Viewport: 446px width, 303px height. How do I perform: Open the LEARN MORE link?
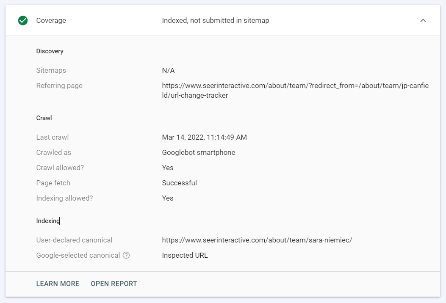(x=58, y=284)
